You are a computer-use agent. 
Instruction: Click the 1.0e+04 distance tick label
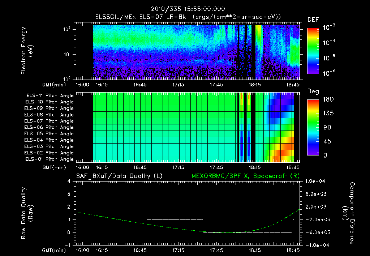click(315, 182)
